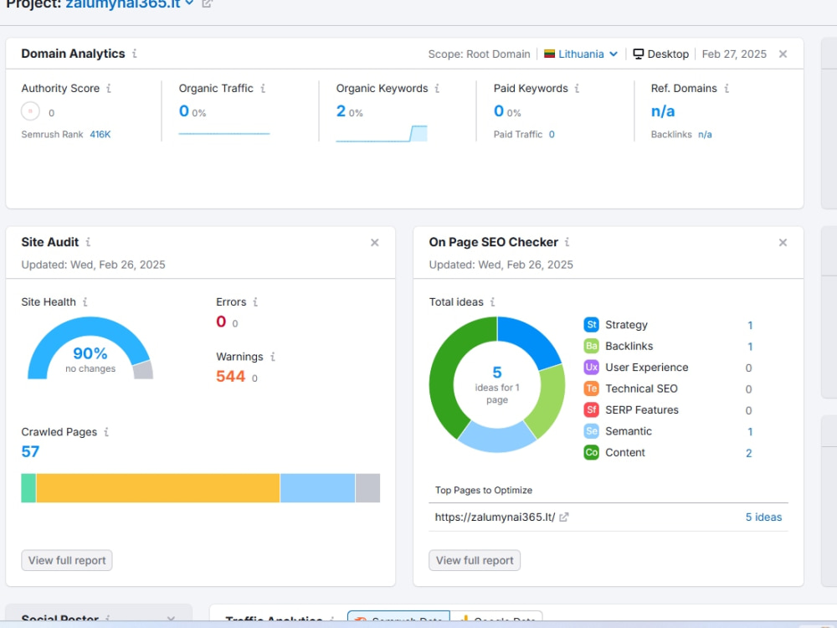Select the Desktop device option
Screen dimensions: 837x628
coord(661,54)
